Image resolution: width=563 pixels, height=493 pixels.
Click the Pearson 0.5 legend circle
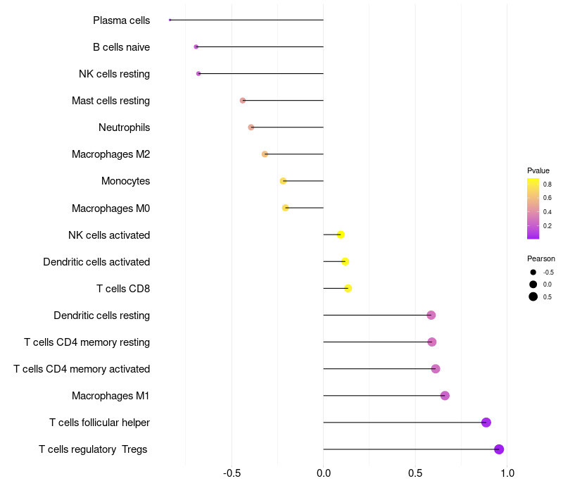533,297
